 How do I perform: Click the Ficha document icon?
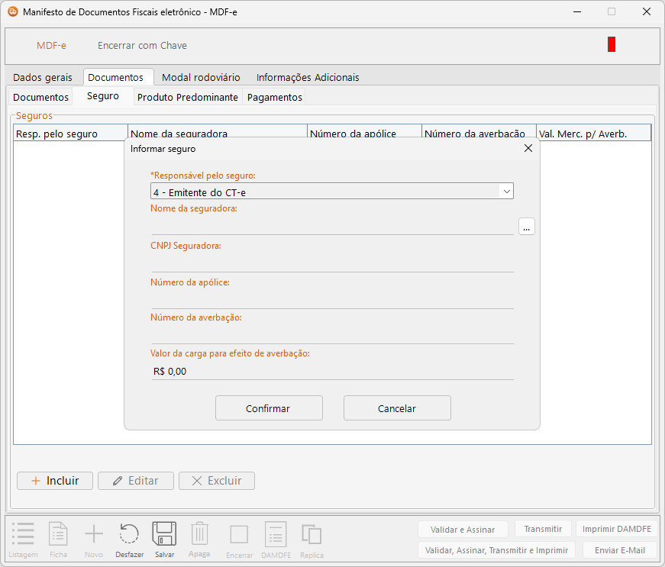(58, 534)
